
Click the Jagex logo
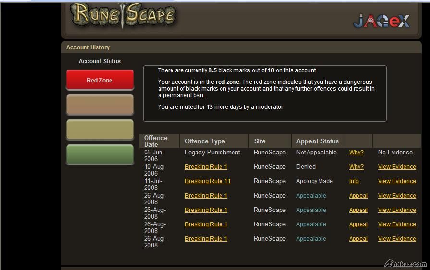tap(382, 21)
